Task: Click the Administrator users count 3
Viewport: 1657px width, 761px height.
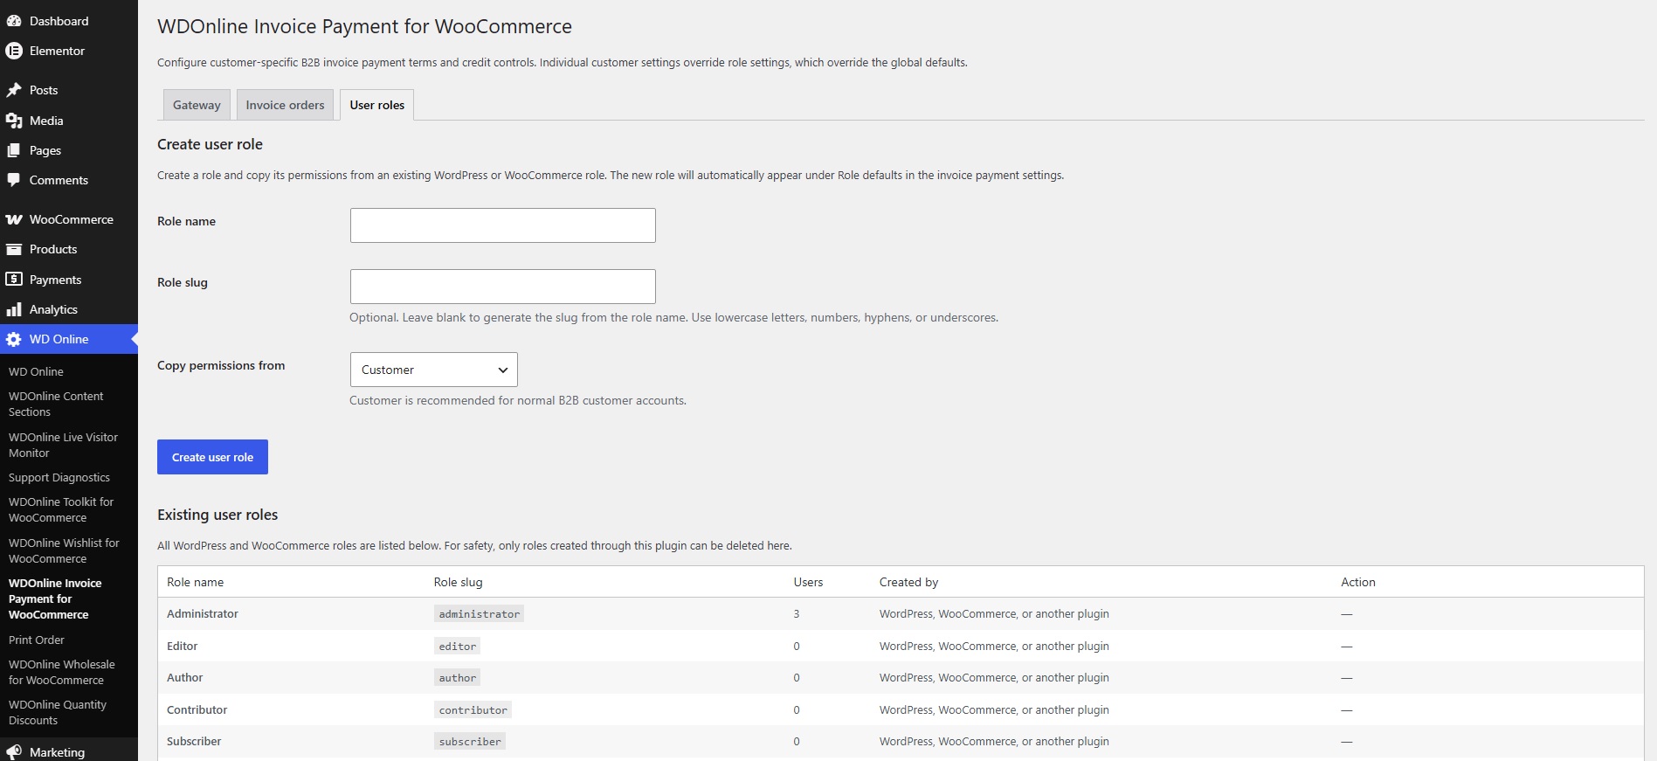Action: pyautogui.click(x=797, y=613)
